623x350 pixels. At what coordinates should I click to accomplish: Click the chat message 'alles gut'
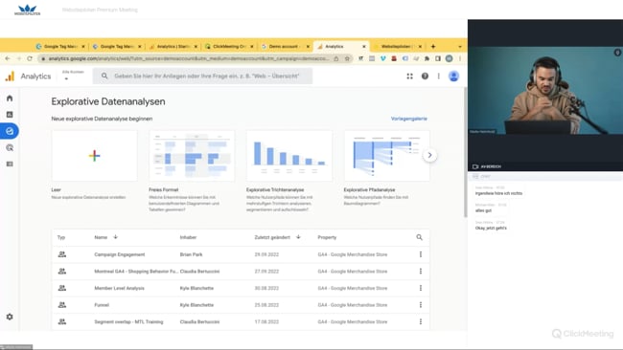[x=483, y=210]
